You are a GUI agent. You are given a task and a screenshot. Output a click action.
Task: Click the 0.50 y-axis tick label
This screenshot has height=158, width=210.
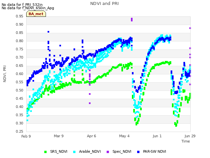pyautogui.click(x=19, y=90)
